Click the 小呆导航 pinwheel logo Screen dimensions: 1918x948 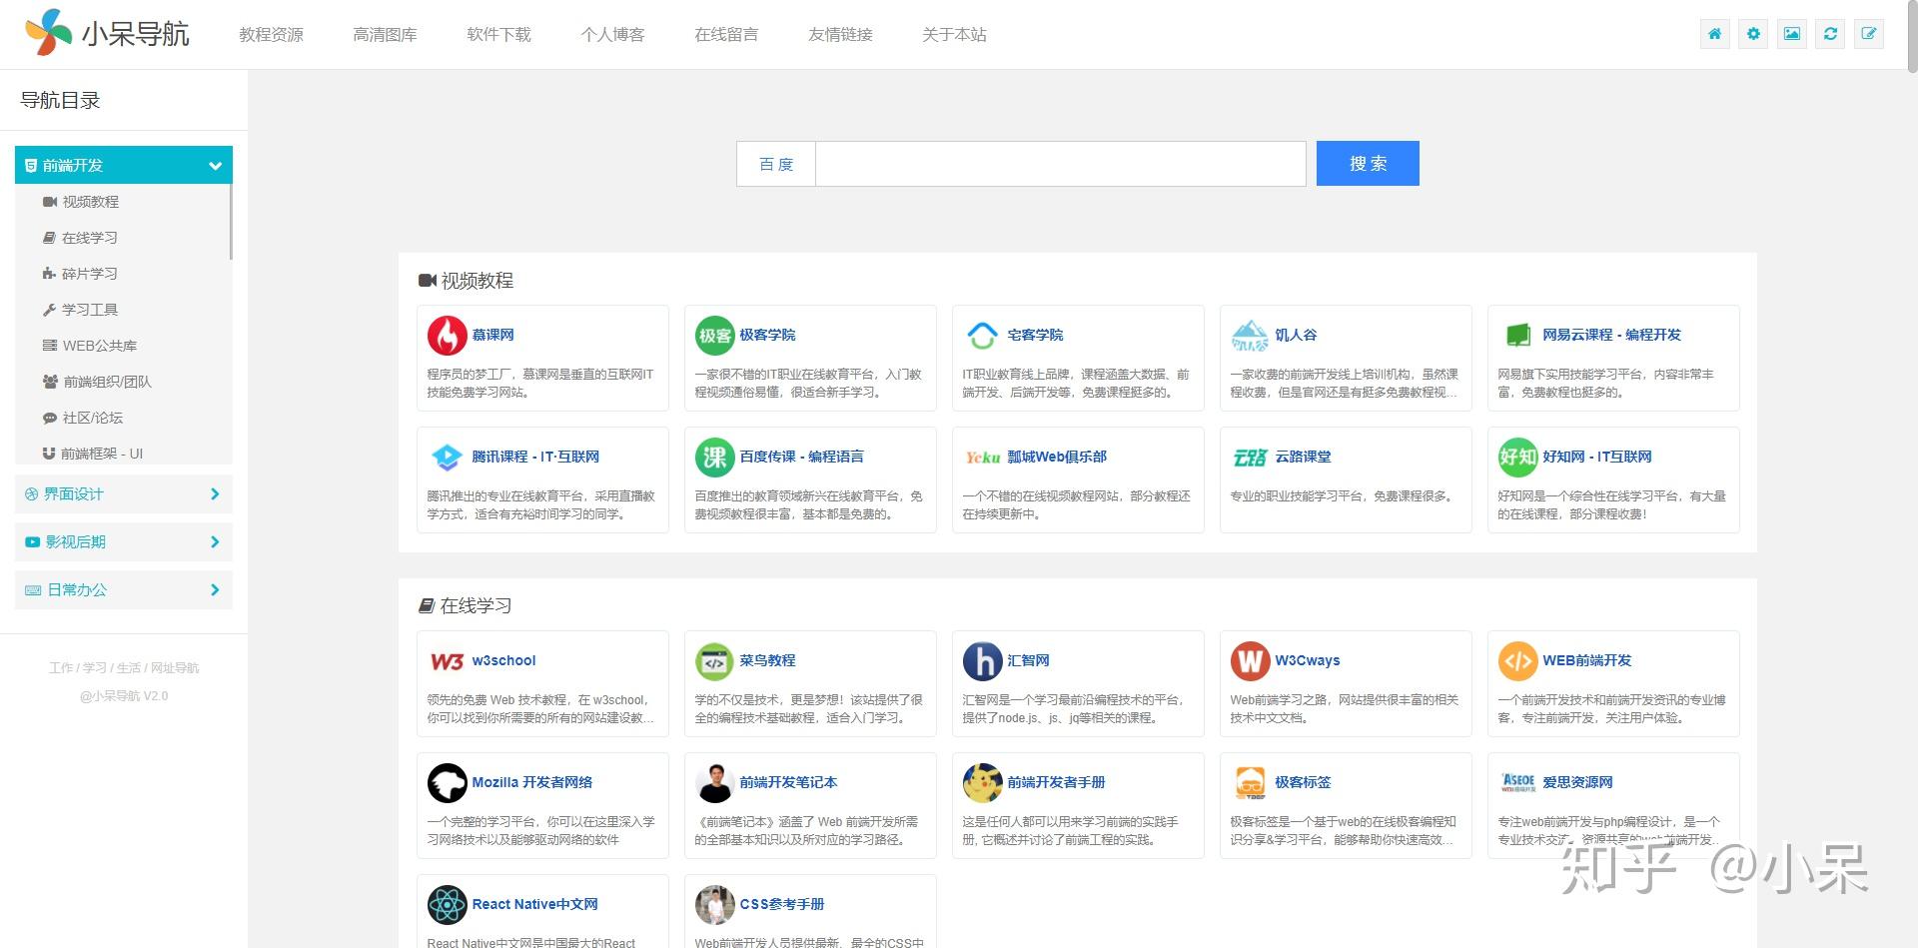(x=48, y=32)
